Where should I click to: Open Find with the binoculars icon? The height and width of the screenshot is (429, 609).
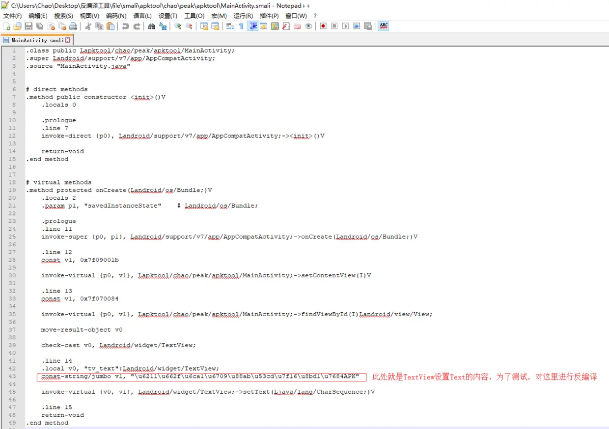click(x=151, y=26)
